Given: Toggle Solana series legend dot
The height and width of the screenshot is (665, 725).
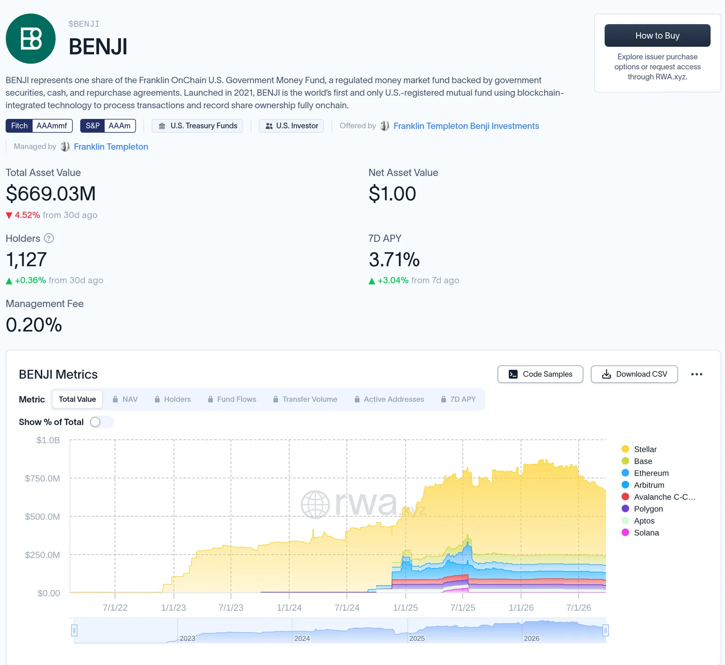Looking at the screenshot, I should coord(625,533).
